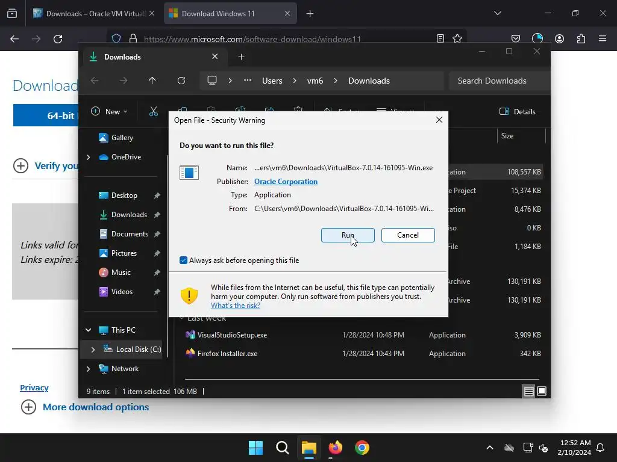
Task: Click the pin icon next to Desktop
Action: 157,196
